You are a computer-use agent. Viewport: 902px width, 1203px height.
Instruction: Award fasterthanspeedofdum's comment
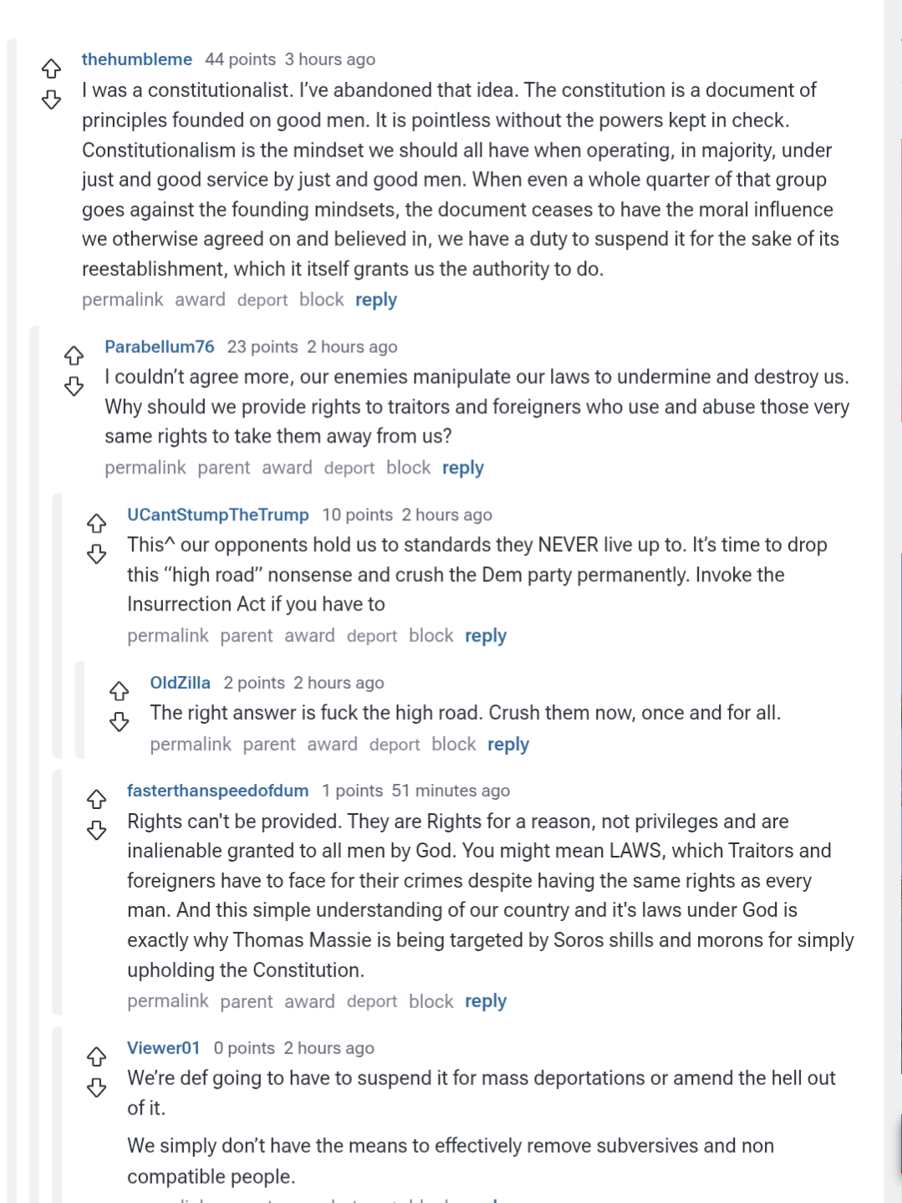pos(309,1001)
